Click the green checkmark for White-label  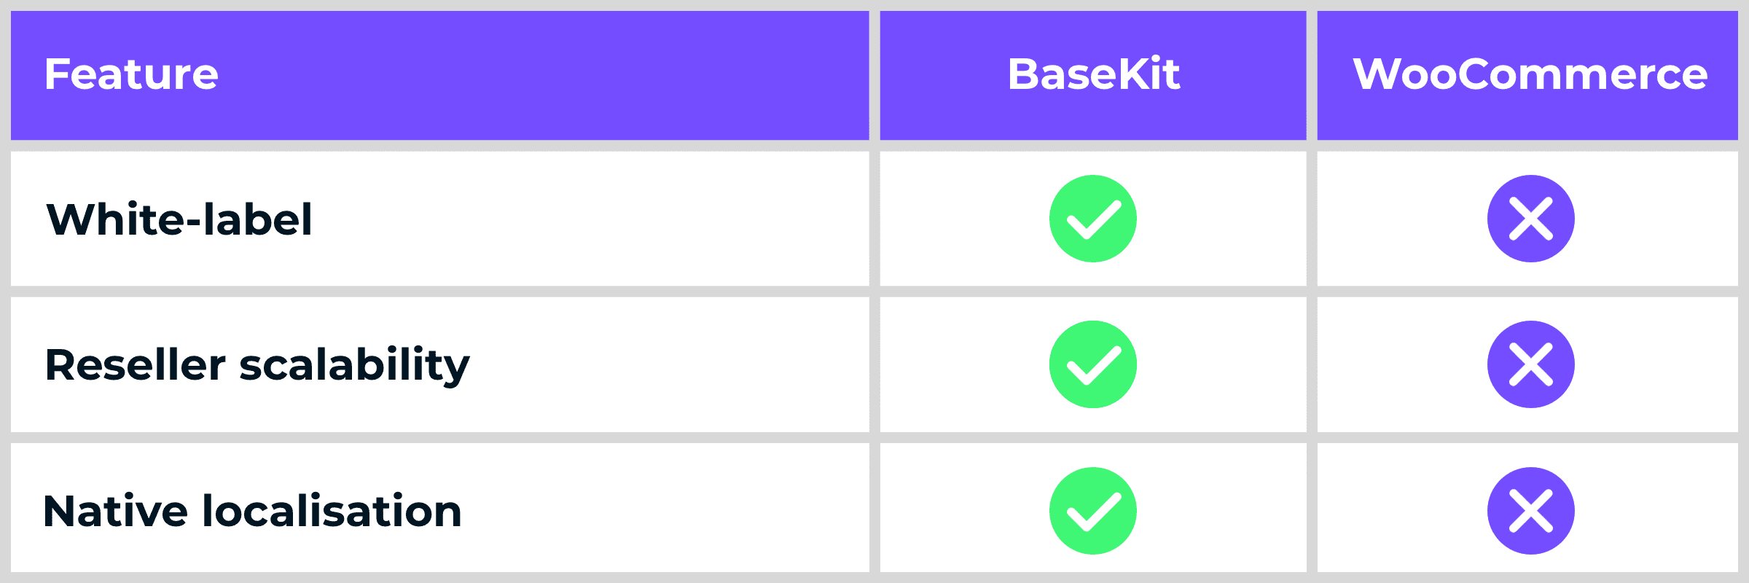point(1092,219)
